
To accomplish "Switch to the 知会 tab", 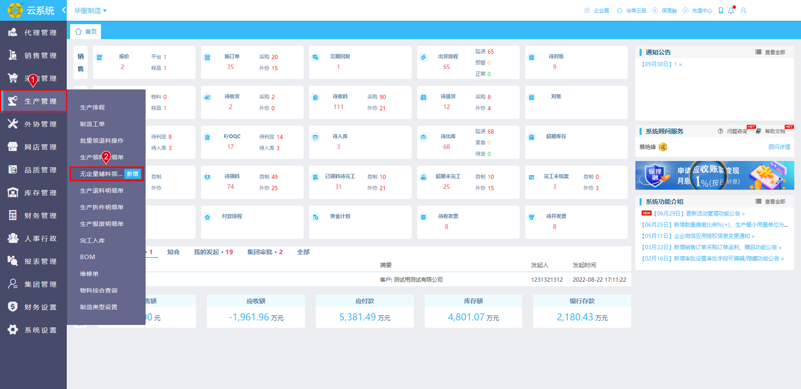I will 173,252.
